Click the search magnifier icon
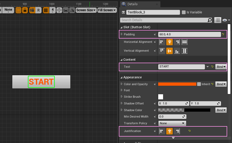Viewport: 232px width, 143px height. coord(210,20)
